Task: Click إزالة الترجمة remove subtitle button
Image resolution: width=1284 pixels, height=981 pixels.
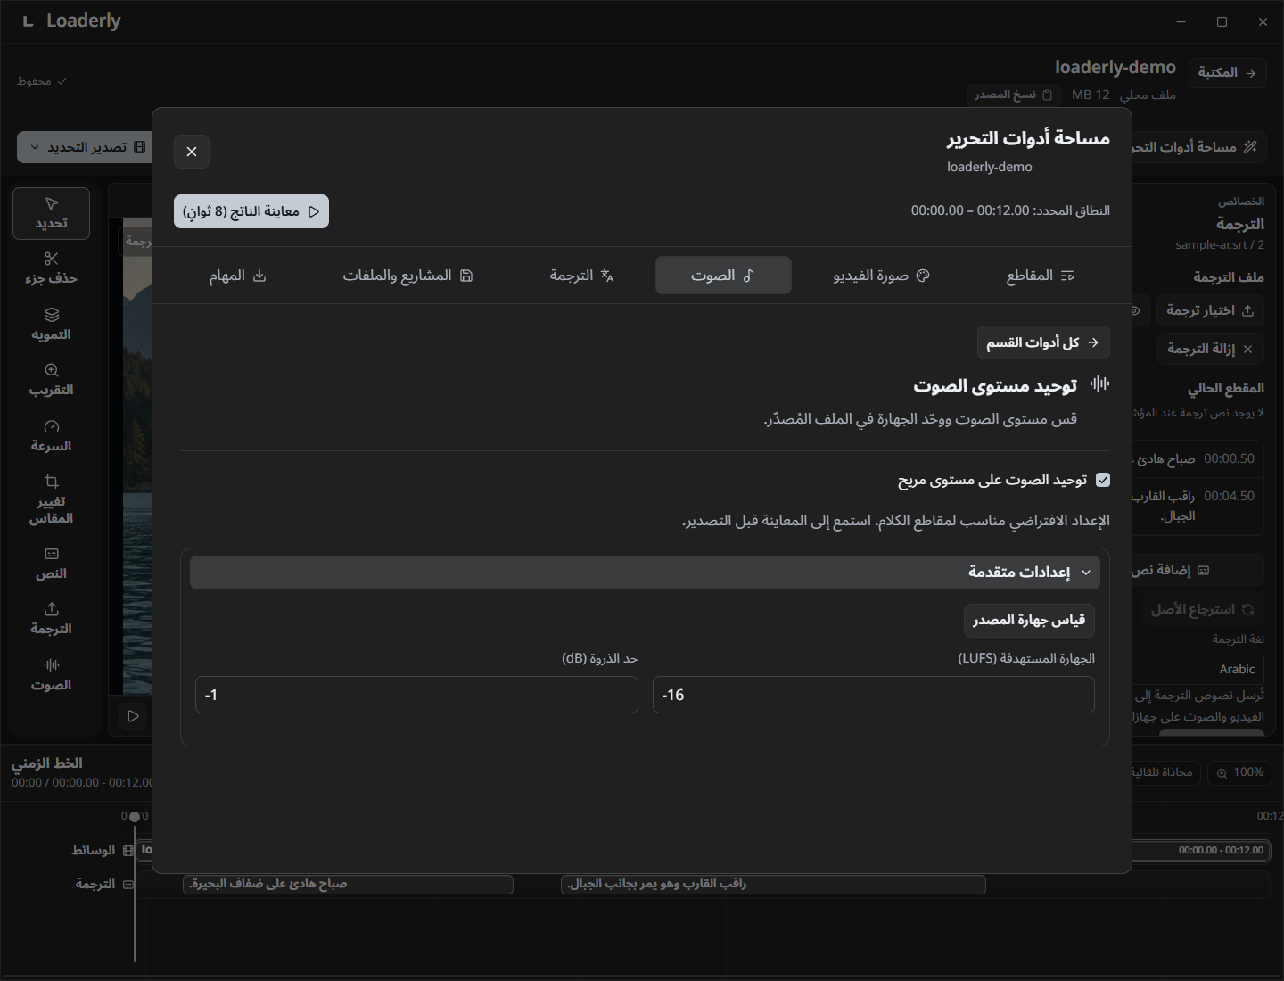Action: click(1210, 349)
